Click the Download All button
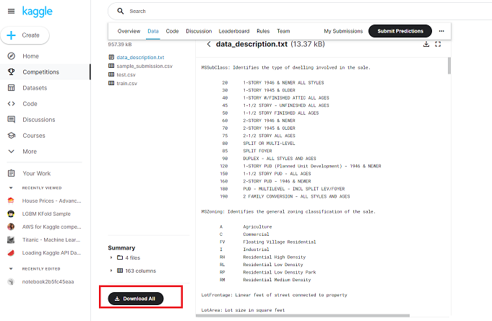The width and height of the screenshot is (492, 321). pos(136,299)
